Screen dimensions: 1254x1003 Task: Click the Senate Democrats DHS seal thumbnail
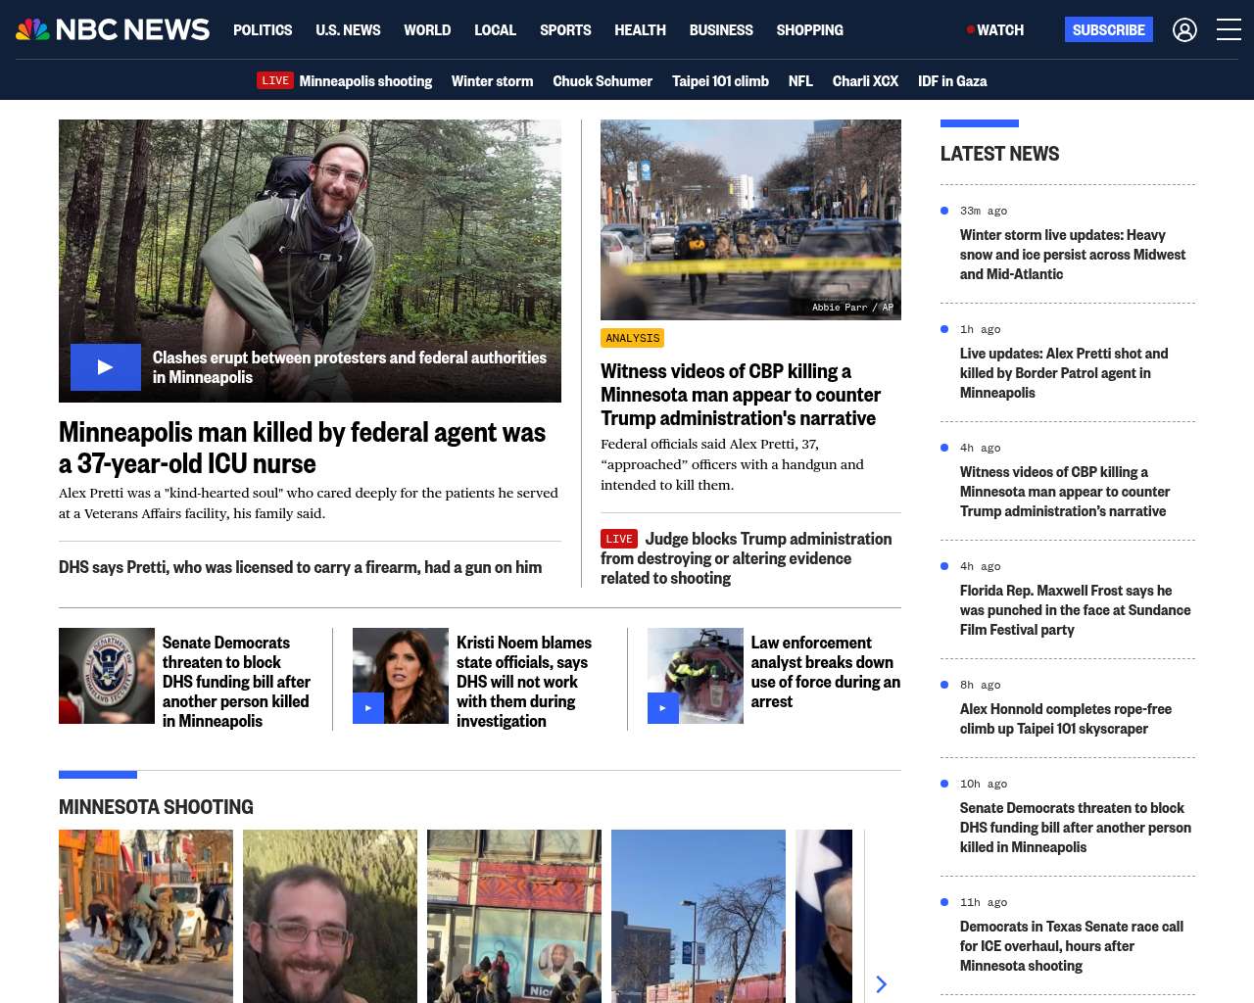[x=107, y=676]
